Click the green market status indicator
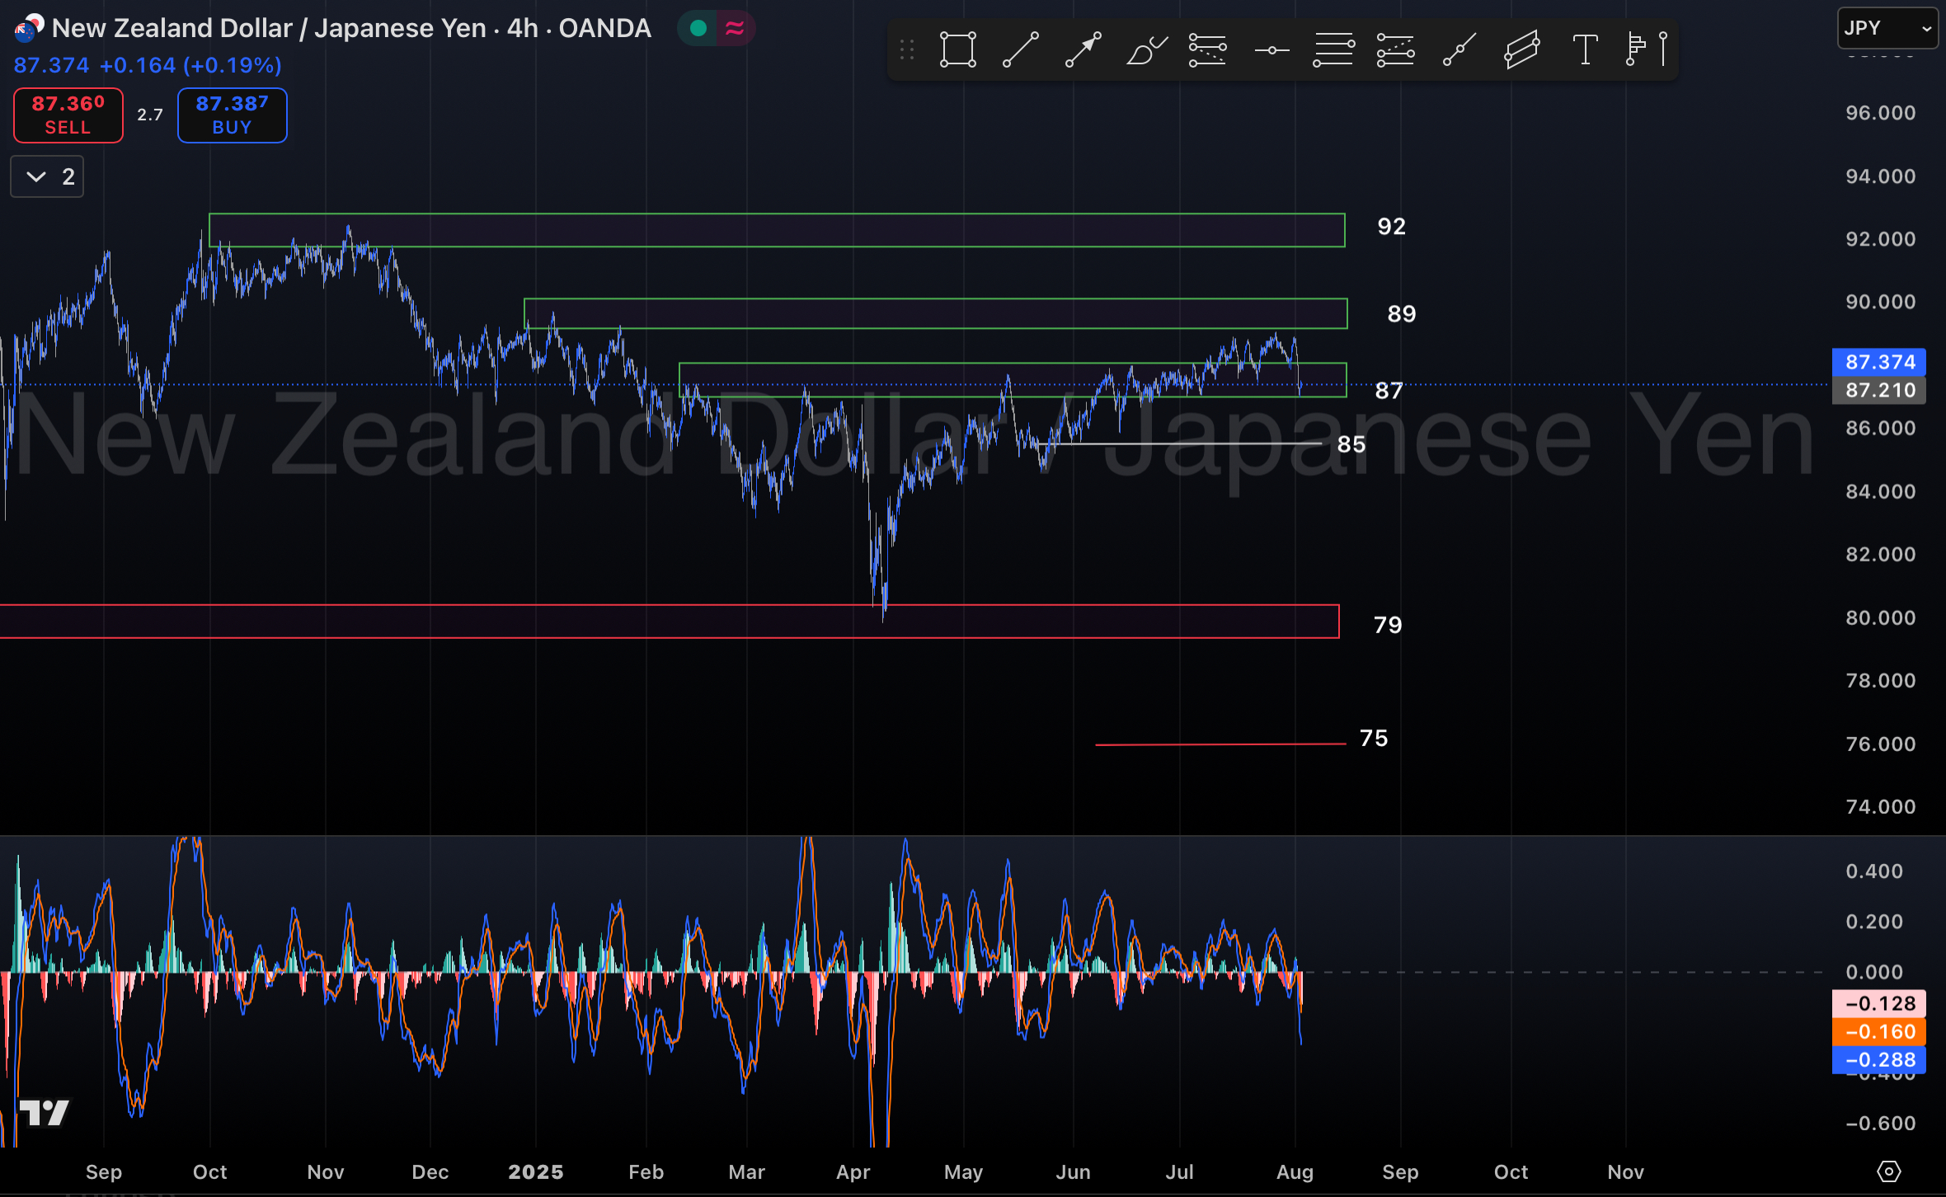 point(698,28)
